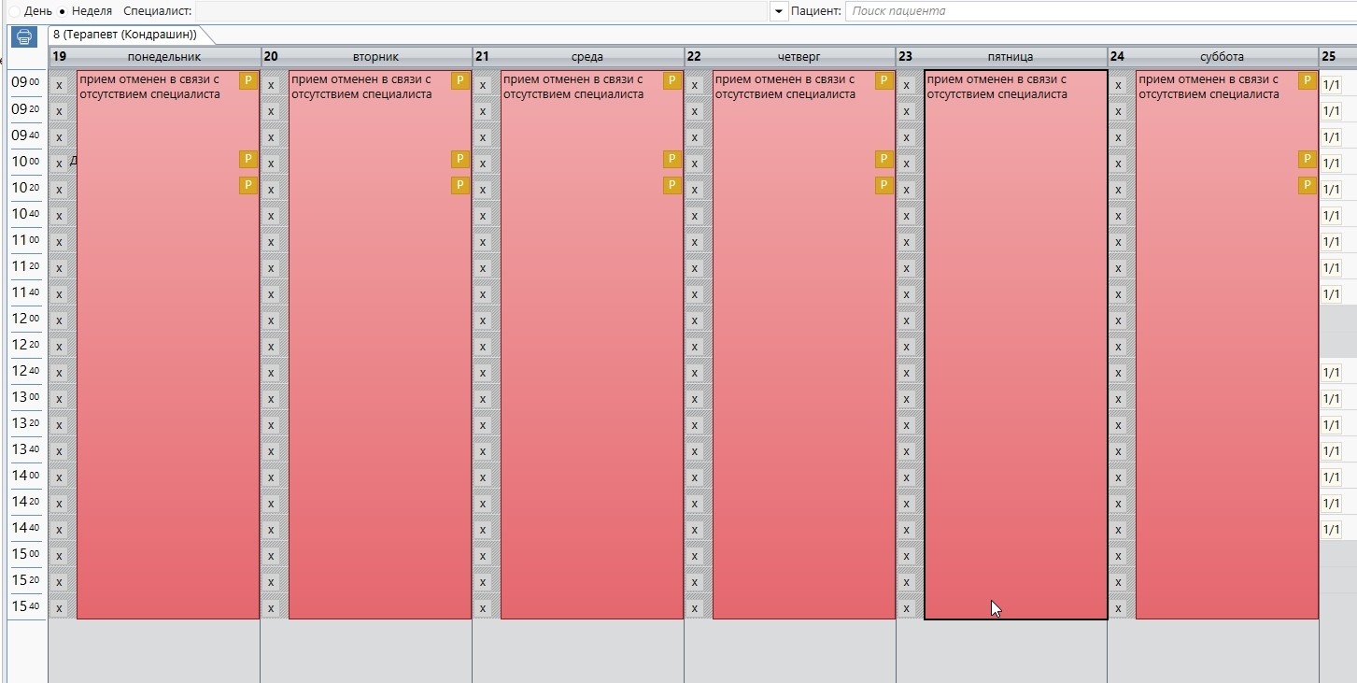
Task: Click 1/1 slot at 14:40 on the 25th
Action: click(x=1332, y=530)
